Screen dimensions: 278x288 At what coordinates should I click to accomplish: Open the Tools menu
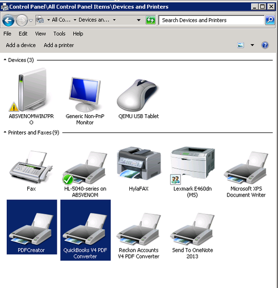pos(60,34)
